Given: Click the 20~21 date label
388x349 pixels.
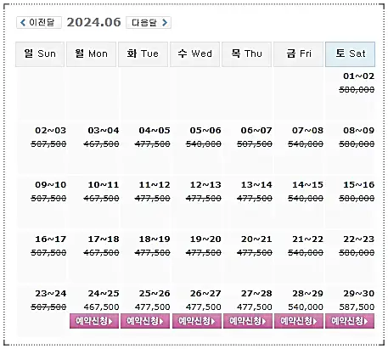Looking at the screenshot, I should [x=256, y=239].
